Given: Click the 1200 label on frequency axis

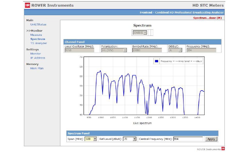Looking at the screenshot, I should (x=149, y=117).
